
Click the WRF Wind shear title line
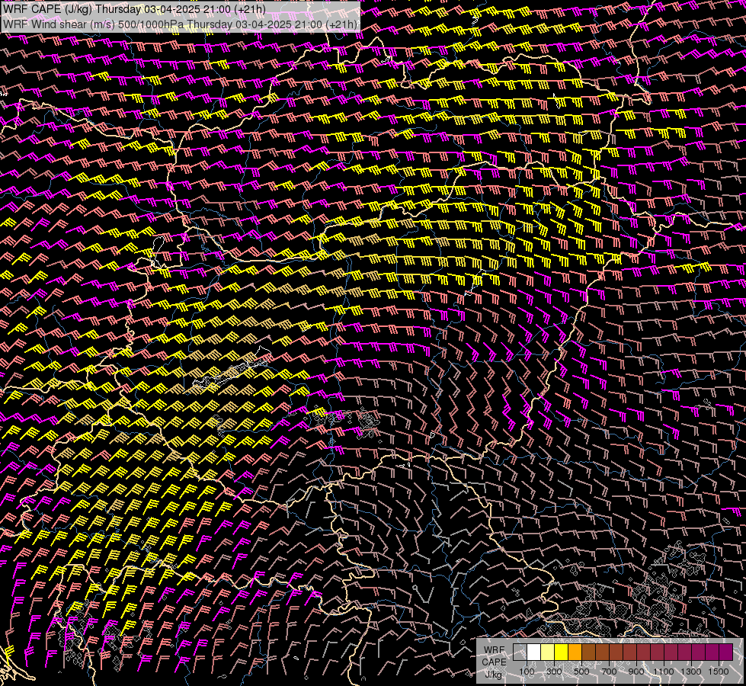click(179, 24)
